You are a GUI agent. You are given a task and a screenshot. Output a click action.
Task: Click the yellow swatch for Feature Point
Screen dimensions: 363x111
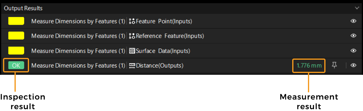pos(16,21)
